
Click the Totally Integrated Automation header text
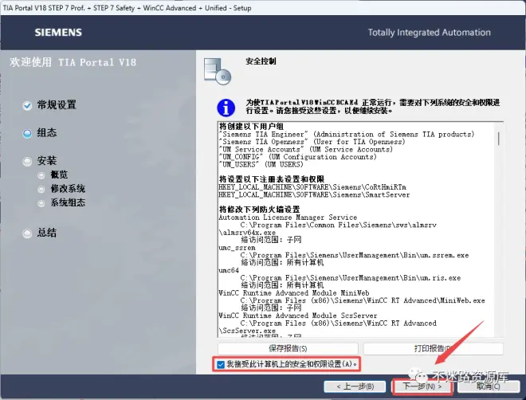coord(429,33)
